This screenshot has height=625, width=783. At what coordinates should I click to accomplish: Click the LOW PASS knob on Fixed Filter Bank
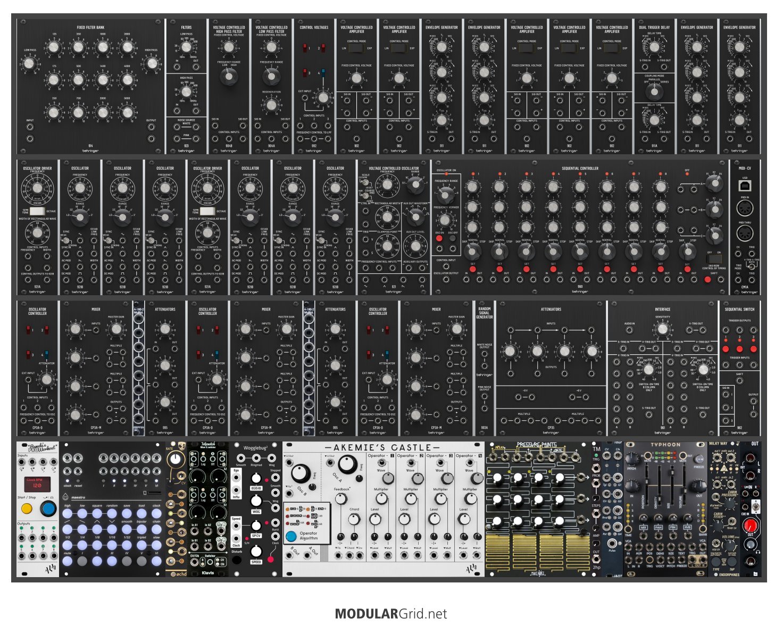(x=29, y=64)
